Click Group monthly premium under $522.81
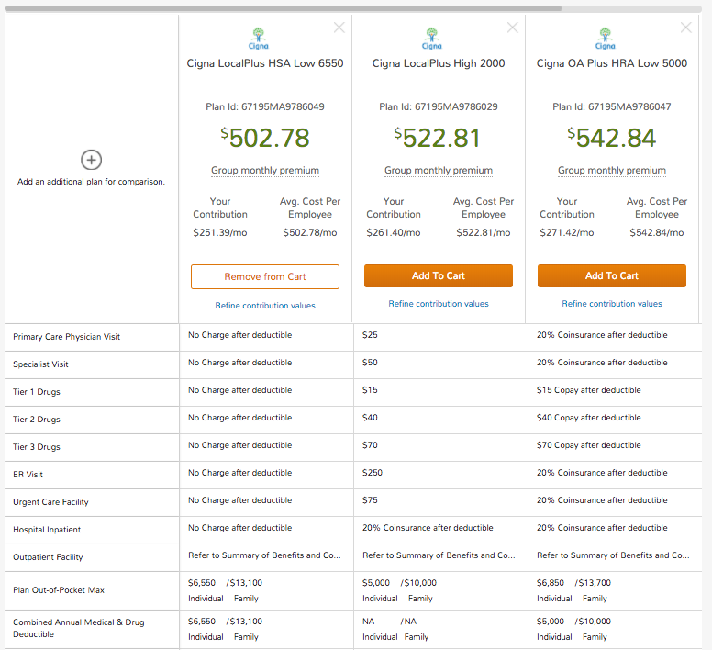This screenshot has height=650, width=712. 439,171
